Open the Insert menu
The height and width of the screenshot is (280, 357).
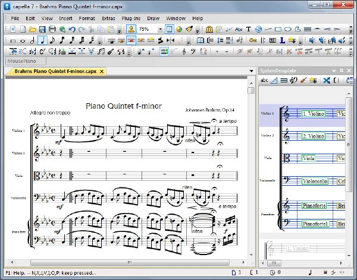(65, 18)
